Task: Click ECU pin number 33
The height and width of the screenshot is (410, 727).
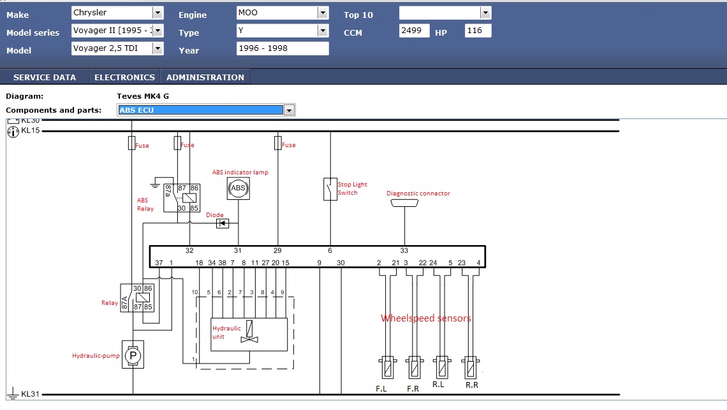Action: tap(404, 250)
